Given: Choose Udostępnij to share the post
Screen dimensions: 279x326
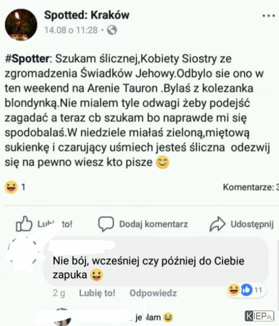Looking at the screenshot, I should pyautogui.click(x=252, y=224).
